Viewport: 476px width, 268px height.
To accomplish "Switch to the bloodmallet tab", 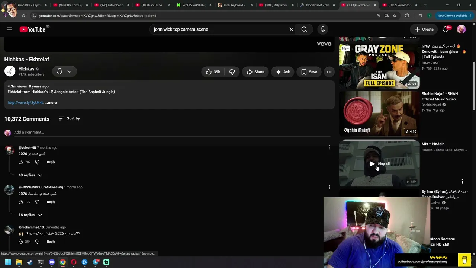I will pos(317,5).
